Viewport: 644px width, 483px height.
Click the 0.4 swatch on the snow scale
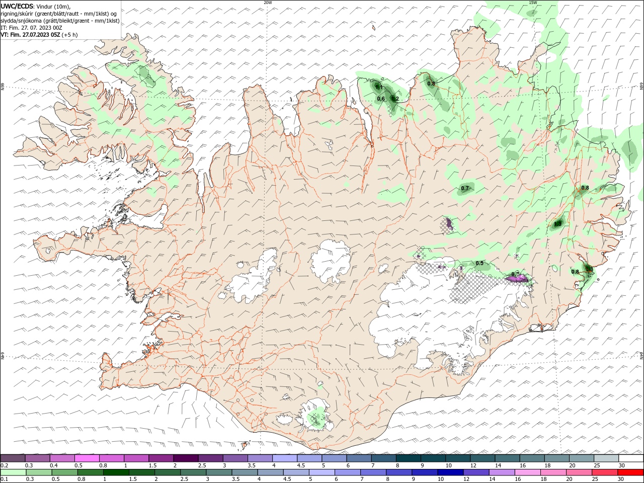pyautogui.click(x=62, y=458)
